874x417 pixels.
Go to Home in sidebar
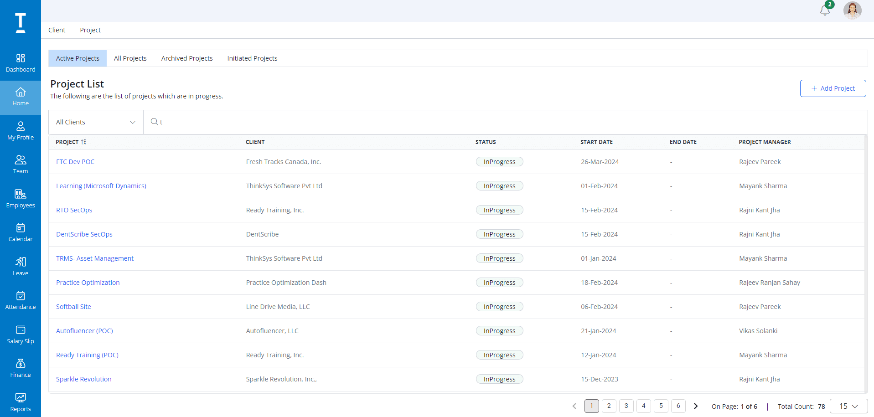pyautogui.click(x=21, y=98)
